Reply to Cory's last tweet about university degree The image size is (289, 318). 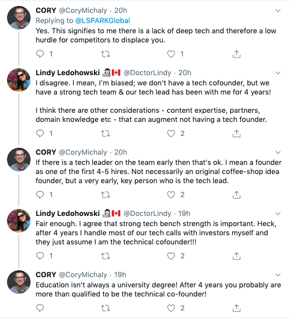click(40, 308)
